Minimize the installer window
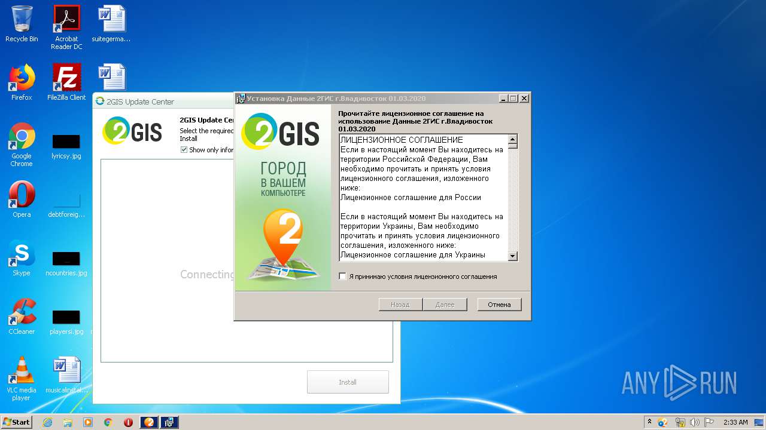This screenshot has height=430, width=766. point(504,99)
